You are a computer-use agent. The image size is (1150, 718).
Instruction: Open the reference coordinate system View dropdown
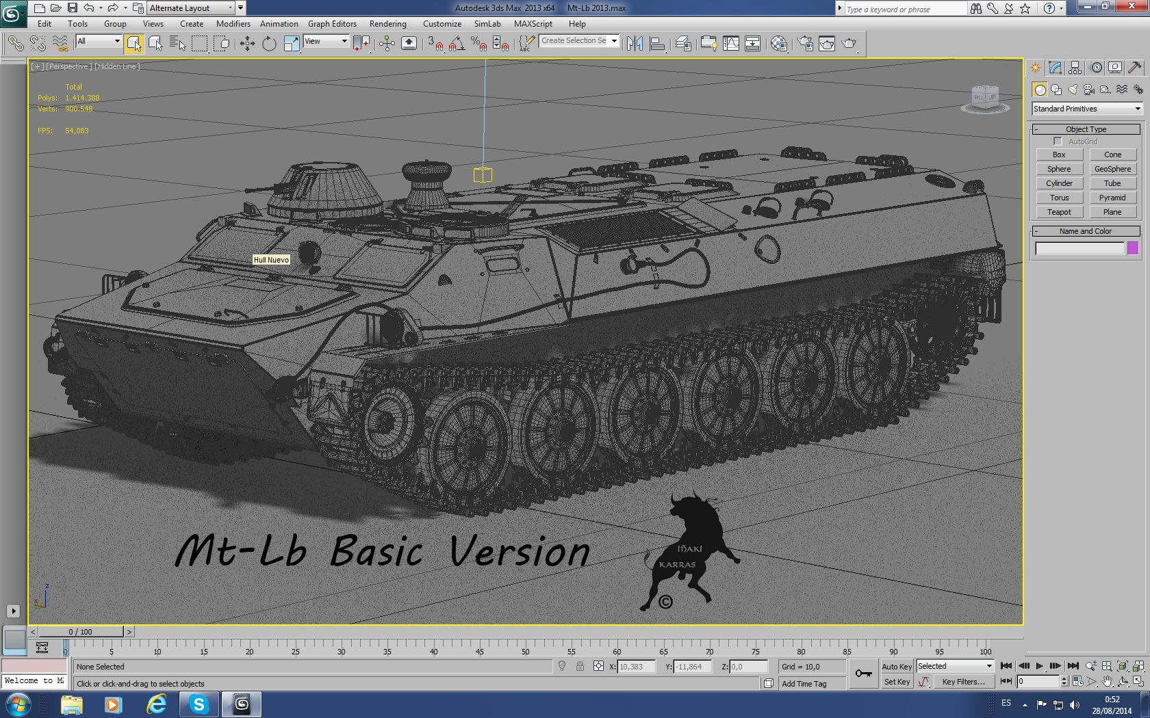point(326,41)
